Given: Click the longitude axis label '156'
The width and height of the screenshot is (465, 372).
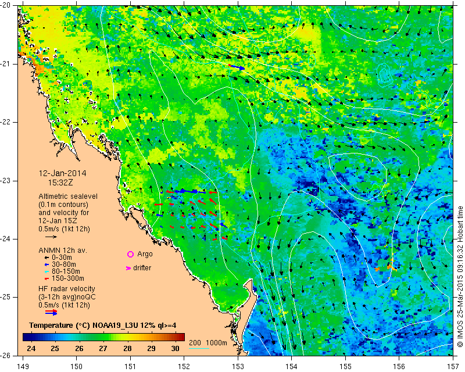Looking at the screenshot, I should click(x=399, y=367).
